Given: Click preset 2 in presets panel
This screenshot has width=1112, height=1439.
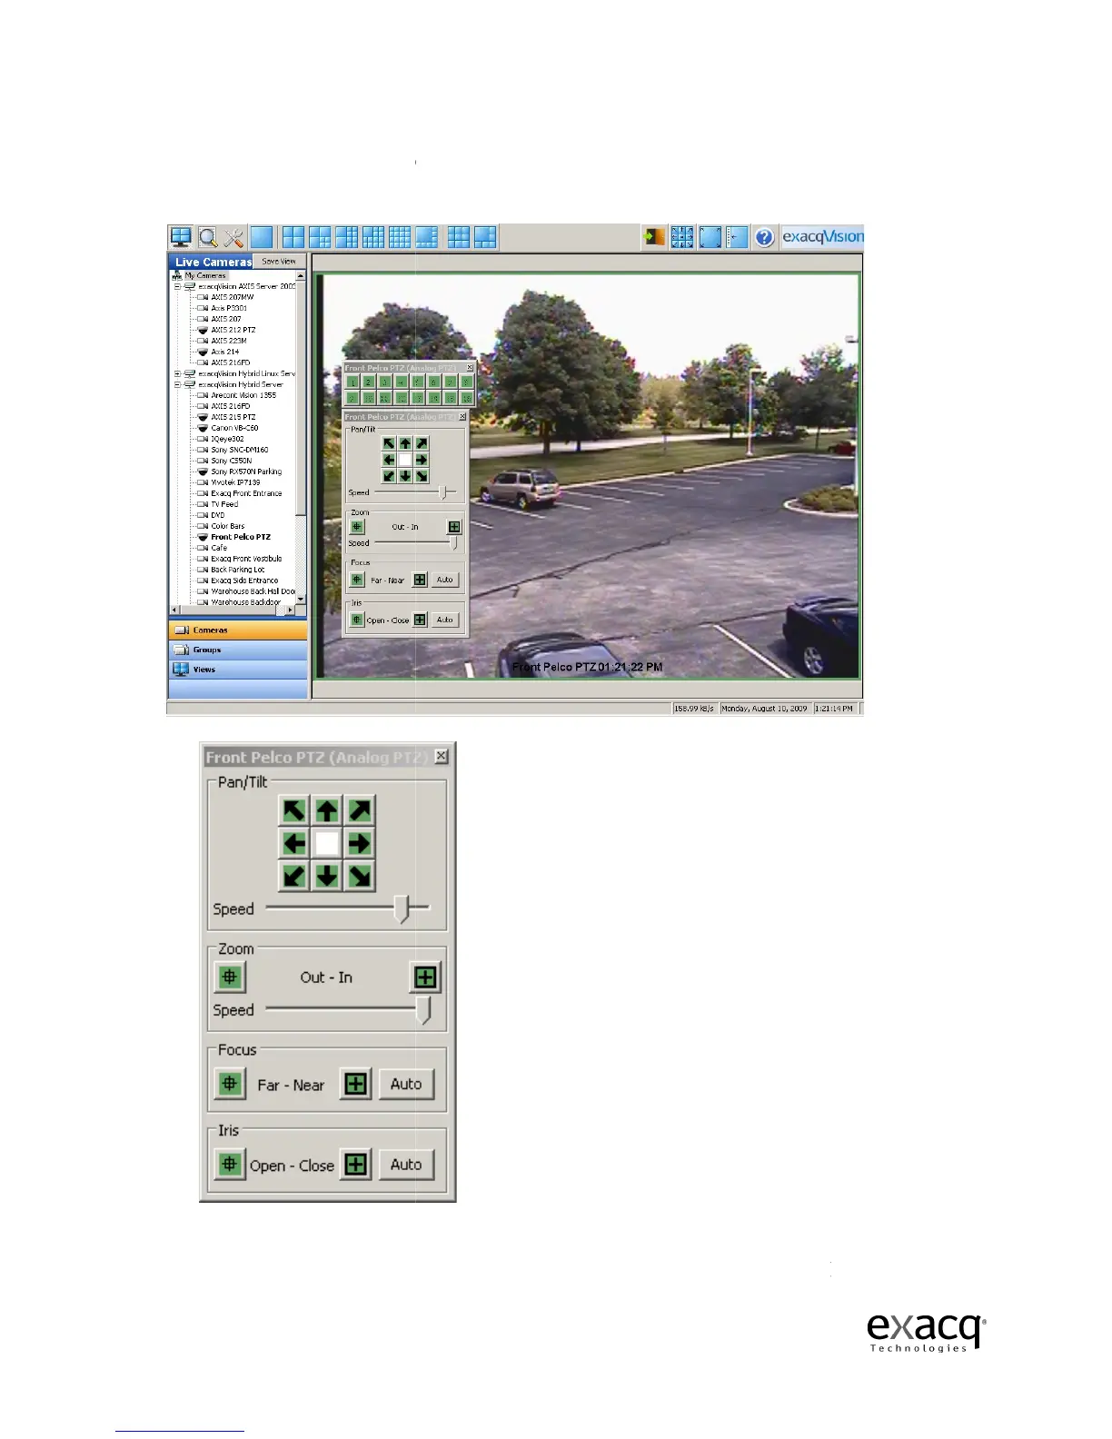Looking at the screenshot, I should (x=368, y=382).
